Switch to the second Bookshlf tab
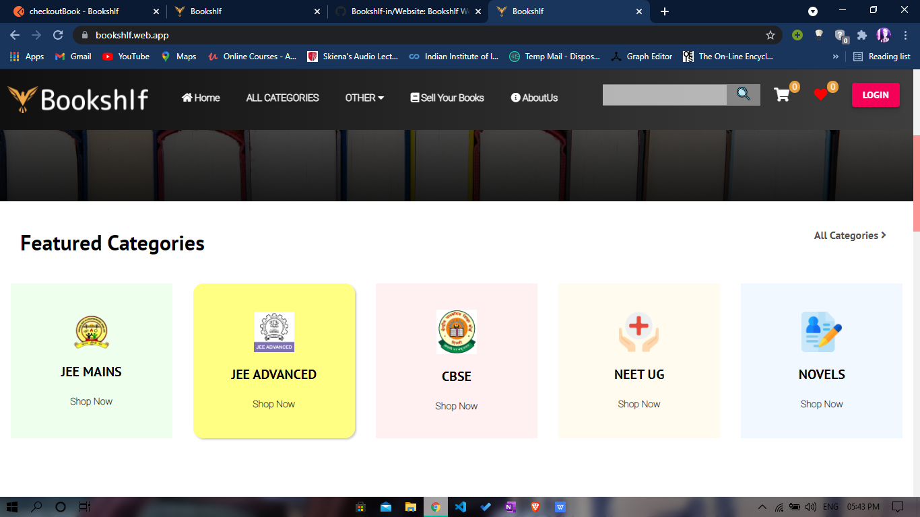Image resolution: width=920 pixels, height=517 pixels. [247, 11]
